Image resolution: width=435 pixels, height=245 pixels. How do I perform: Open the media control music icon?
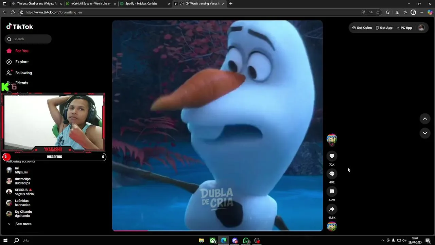point(397,12)
